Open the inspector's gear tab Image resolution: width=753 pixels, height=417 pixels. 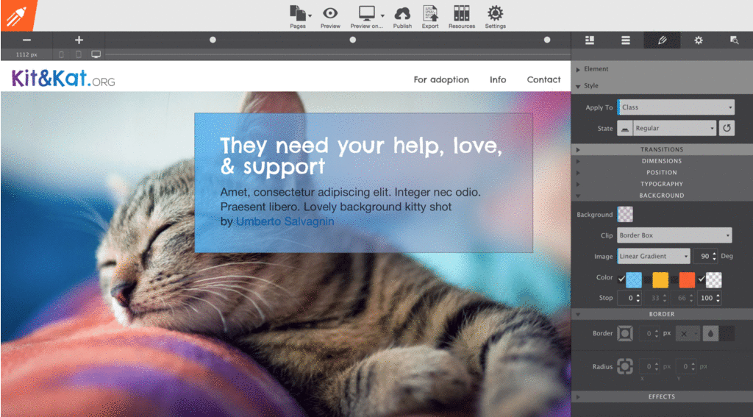coord(699,40)
